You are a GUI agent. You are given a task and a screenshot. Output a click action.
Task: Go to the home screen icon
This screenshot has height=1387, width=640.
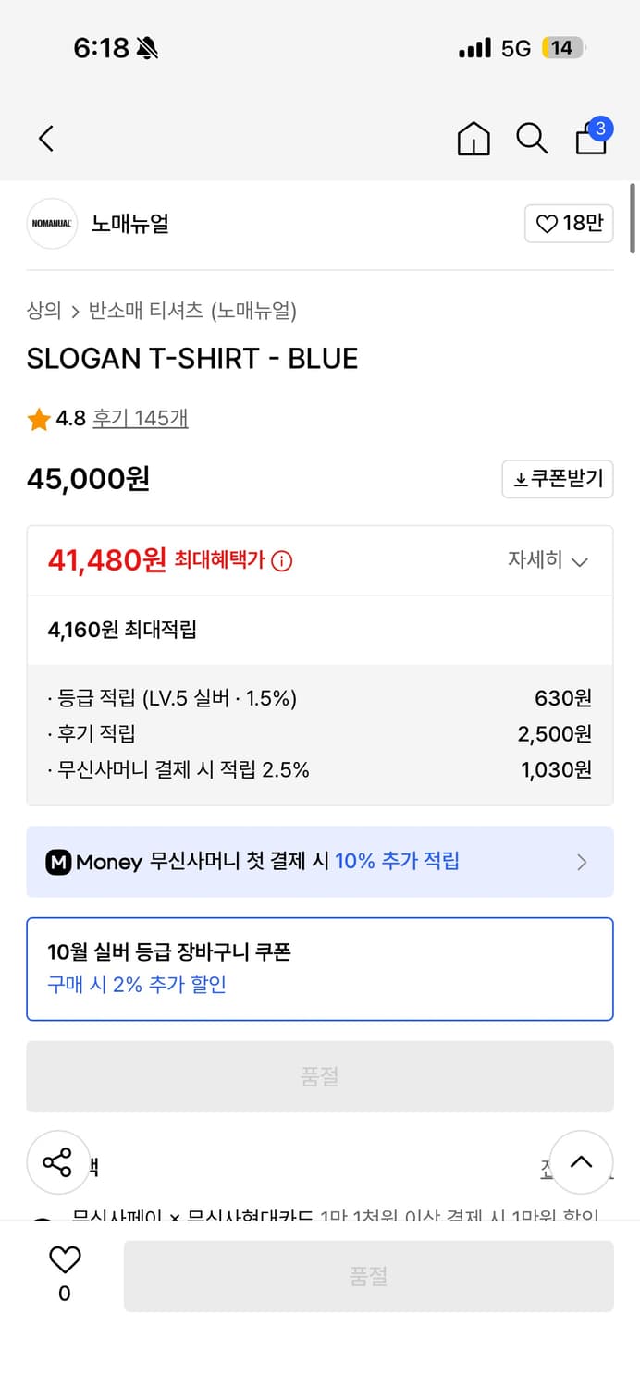click(x=474, y=139)
